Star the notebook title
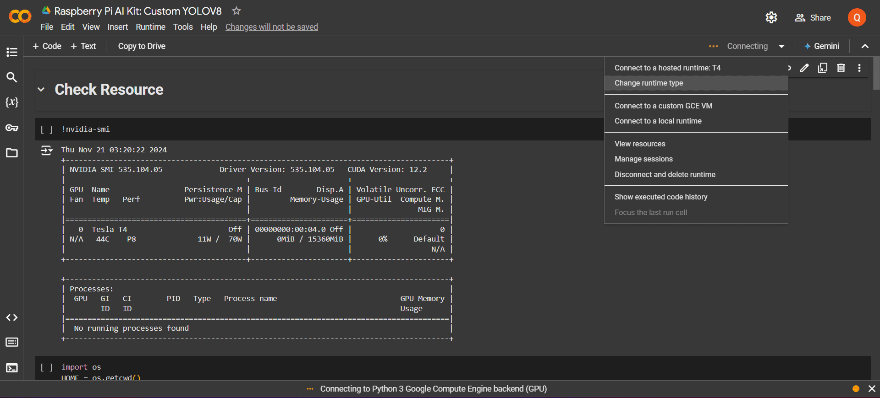 tap(236, 11)
